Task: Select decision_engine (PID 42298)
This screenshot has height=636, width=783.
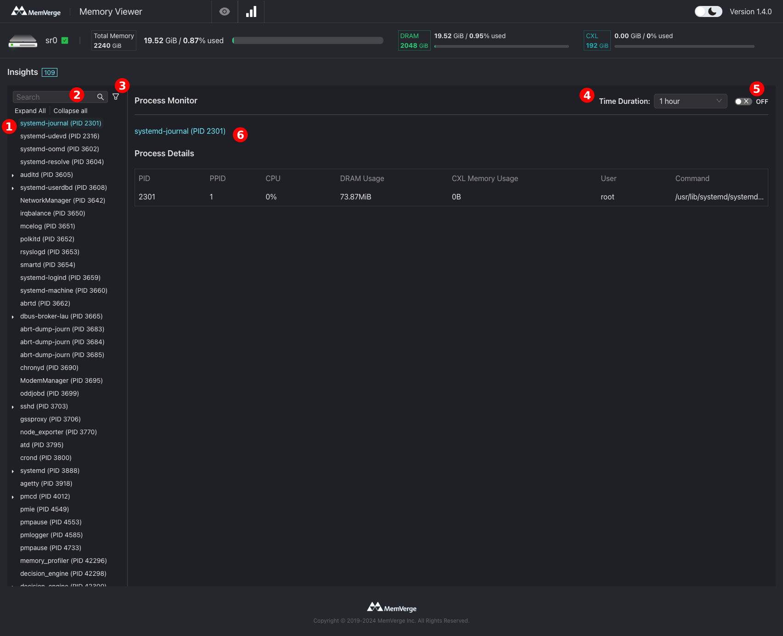Action: (63, 574)
